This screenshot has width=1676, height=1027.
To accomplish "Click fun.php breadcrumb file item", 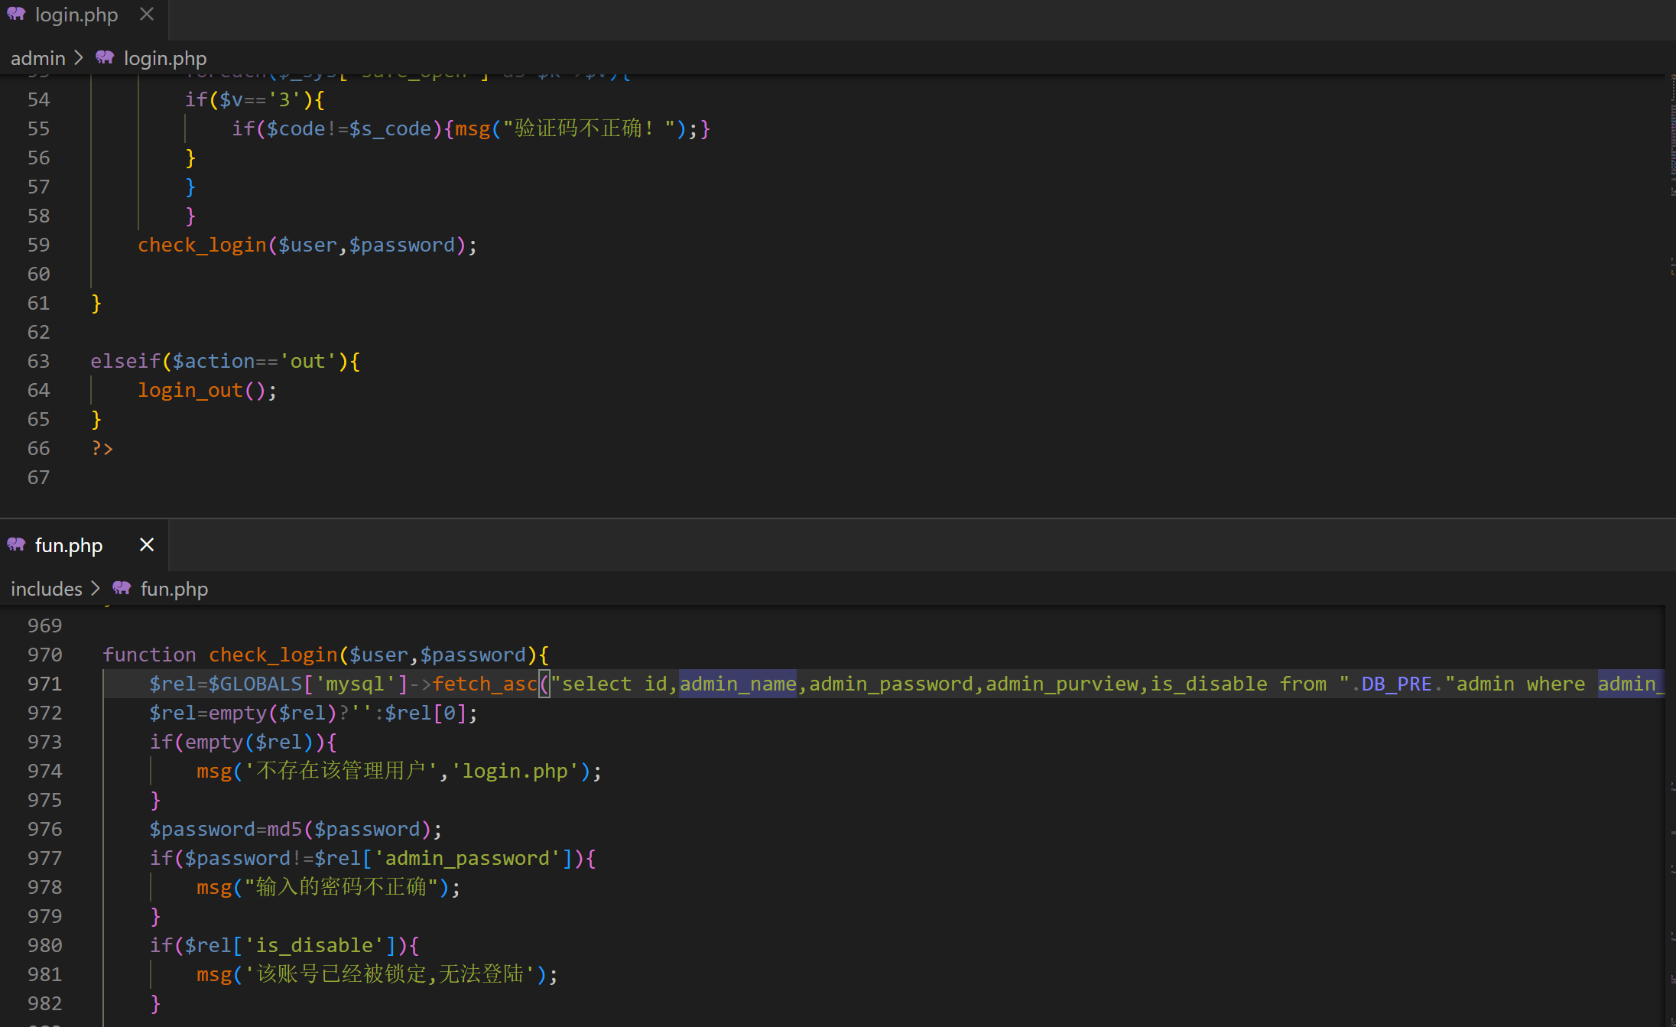I will pyautogui.click(x=174, y=589).
